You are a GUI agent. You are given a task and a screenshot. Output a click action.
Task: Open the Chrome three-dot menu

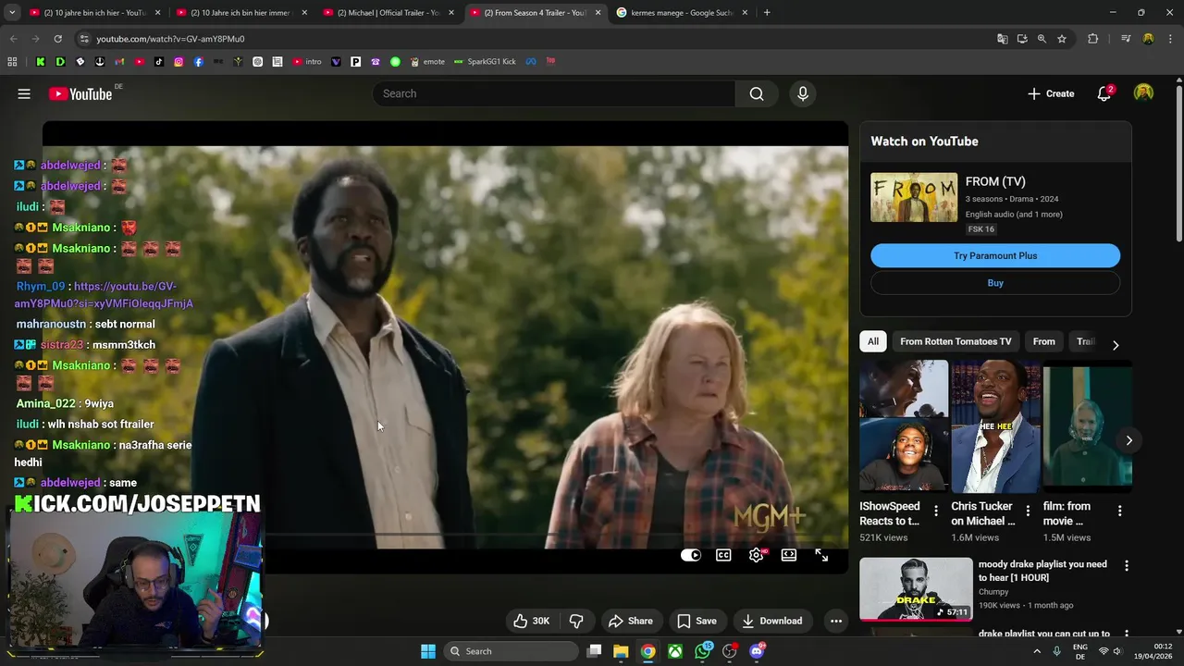[x=1169, y=39]
